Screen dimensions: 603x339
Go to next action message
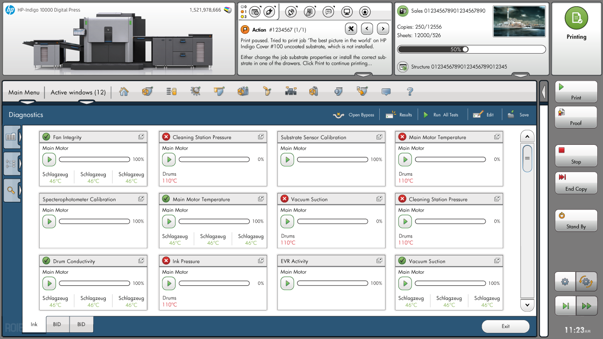383,29
